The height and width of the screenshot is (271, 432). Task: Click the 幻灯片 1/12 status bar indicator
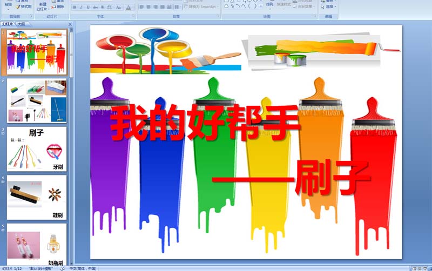click(x=11, y=268)
